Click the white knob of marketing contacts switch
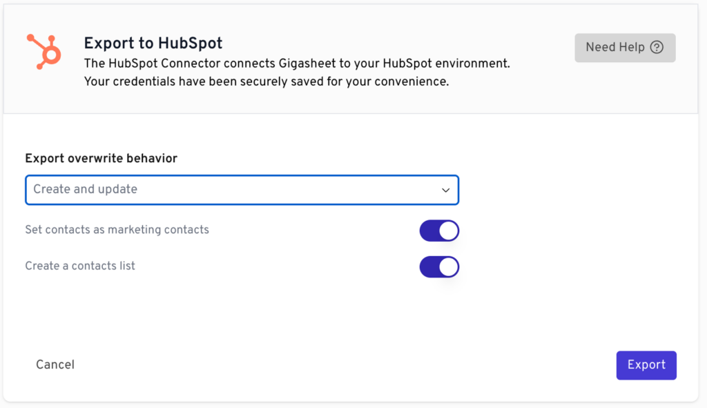Image resolution: width=707 pixels, height=408 pixels. (x=448, y=231)
